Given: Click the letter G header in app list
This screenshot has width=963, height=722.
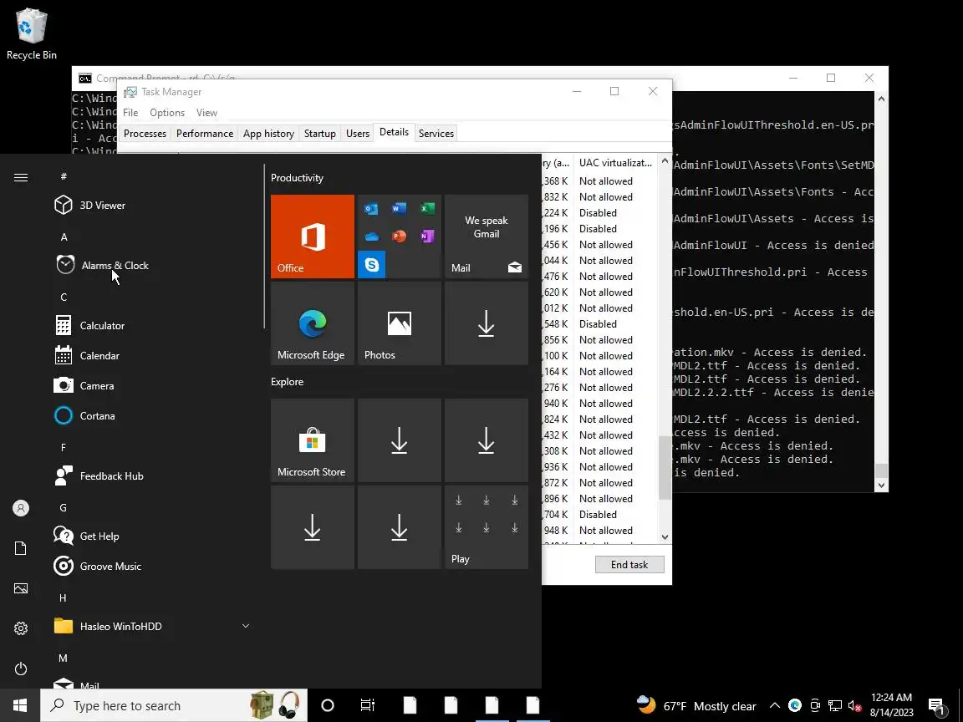Looking at the screenshot, I should (x=64, y=508).
